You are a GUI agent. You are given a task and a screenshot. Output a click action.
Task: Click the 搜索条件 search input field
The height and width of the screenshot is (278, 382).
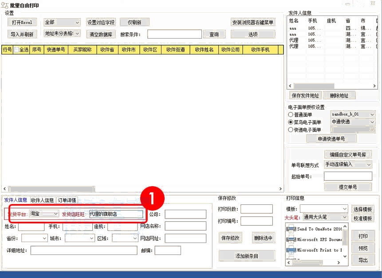point(174,34)
